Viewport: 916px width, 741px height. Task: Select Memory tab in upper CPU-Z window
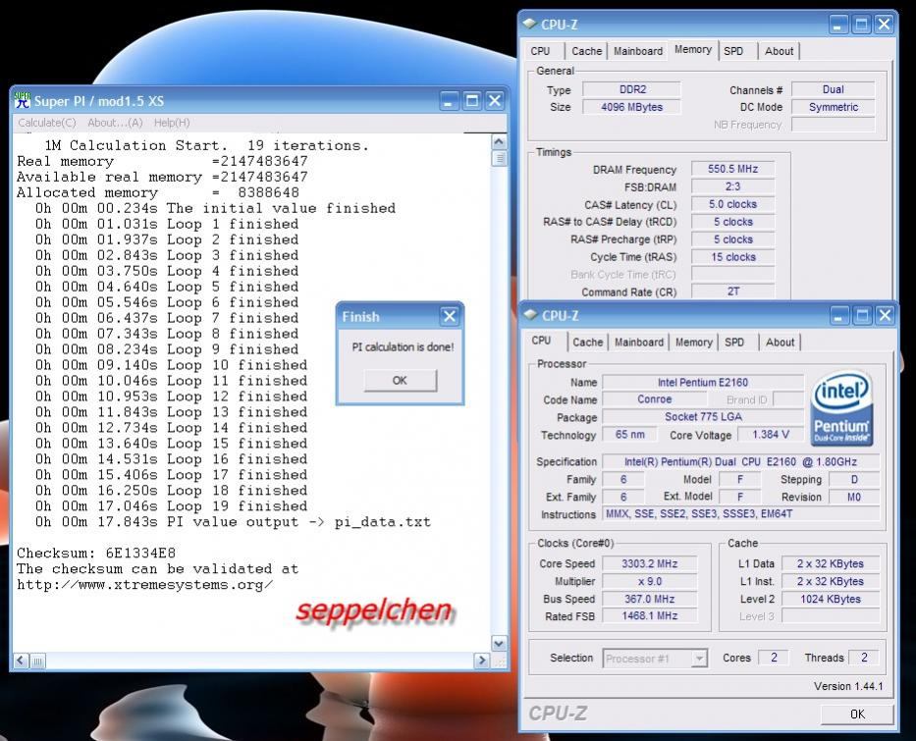tap(693, 50)
